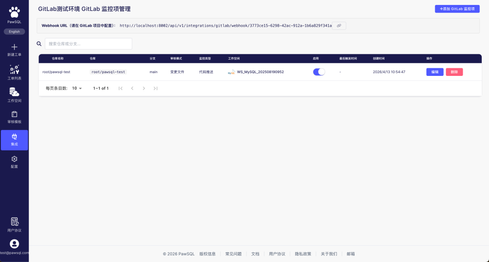489x262 pixels.
Task: Open 常见问题 footer link
Action: click(x=233, y=254)
